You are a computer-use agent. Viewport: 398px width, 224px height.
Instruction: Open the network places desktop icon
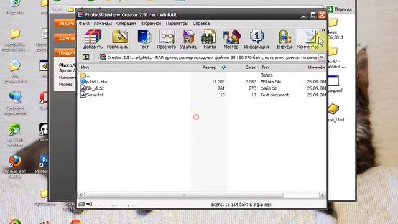pos(15,103)
